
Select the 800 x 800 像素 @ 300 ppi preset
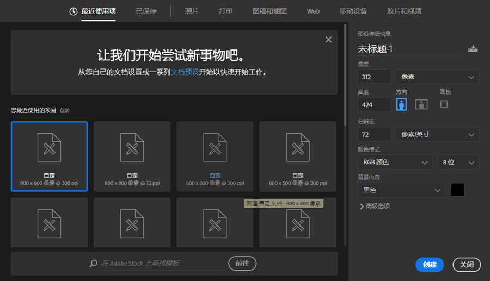point(215,156)
